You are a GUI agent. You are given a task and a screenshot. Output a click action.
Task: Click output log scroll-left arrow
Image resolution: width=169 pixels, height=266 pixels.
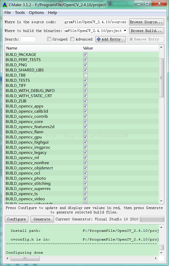tap(7, 258)
